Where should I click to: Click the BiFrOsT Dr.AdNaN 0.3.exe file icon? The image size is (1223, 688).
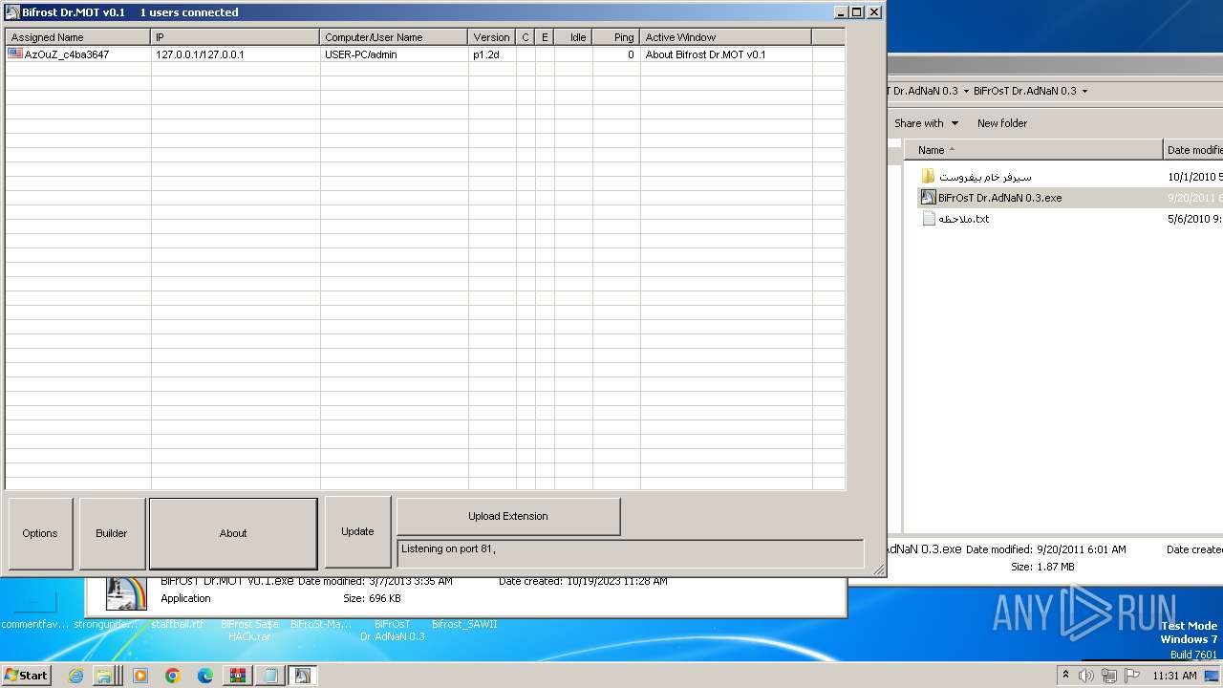(928, 198)
